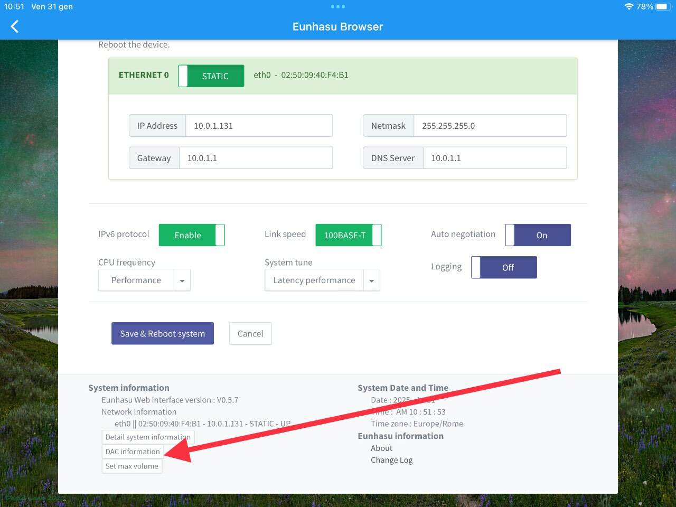Open the CPU frequency Performance dropdown
The height and width of the screenshot is (507, 676).
pos(144,280)
